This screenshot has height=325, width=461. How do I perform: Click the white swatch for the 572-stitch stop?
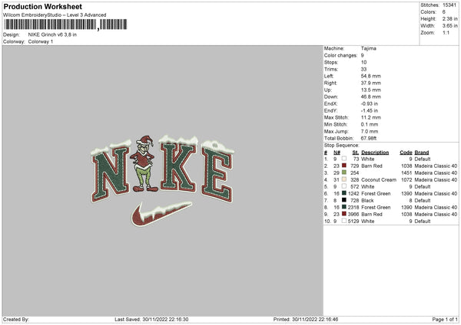click(344, 186)
